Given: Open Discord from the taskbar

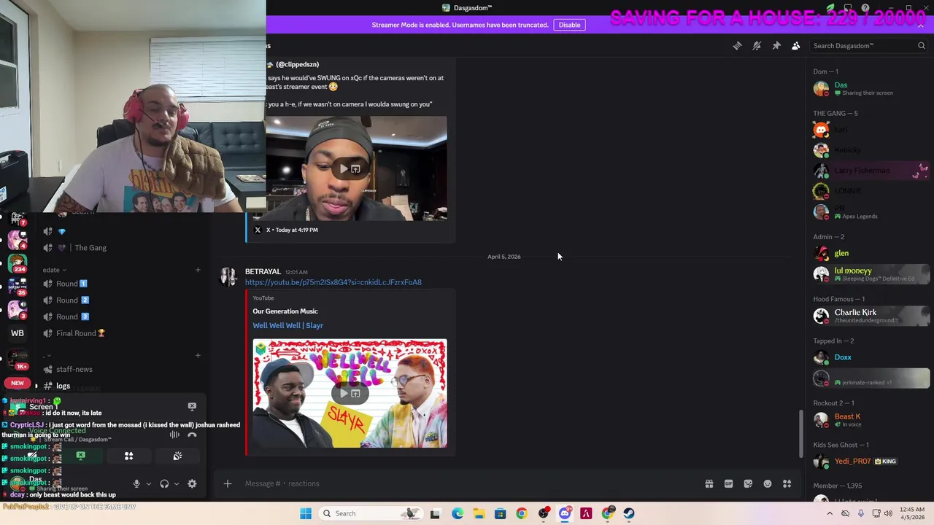Looking at the screenshot, I should coord(565,513).
